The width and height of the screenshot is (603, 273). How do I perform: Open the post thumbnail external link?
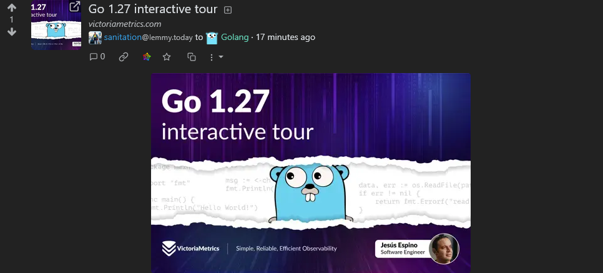point(56,25)
